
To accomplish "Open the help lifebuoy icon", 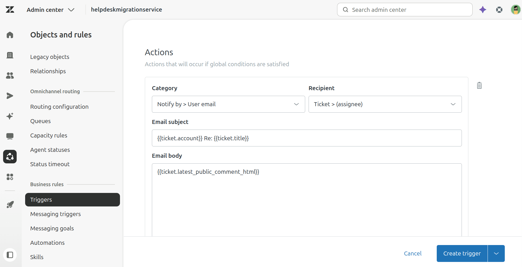I will [x=499, y=10].
